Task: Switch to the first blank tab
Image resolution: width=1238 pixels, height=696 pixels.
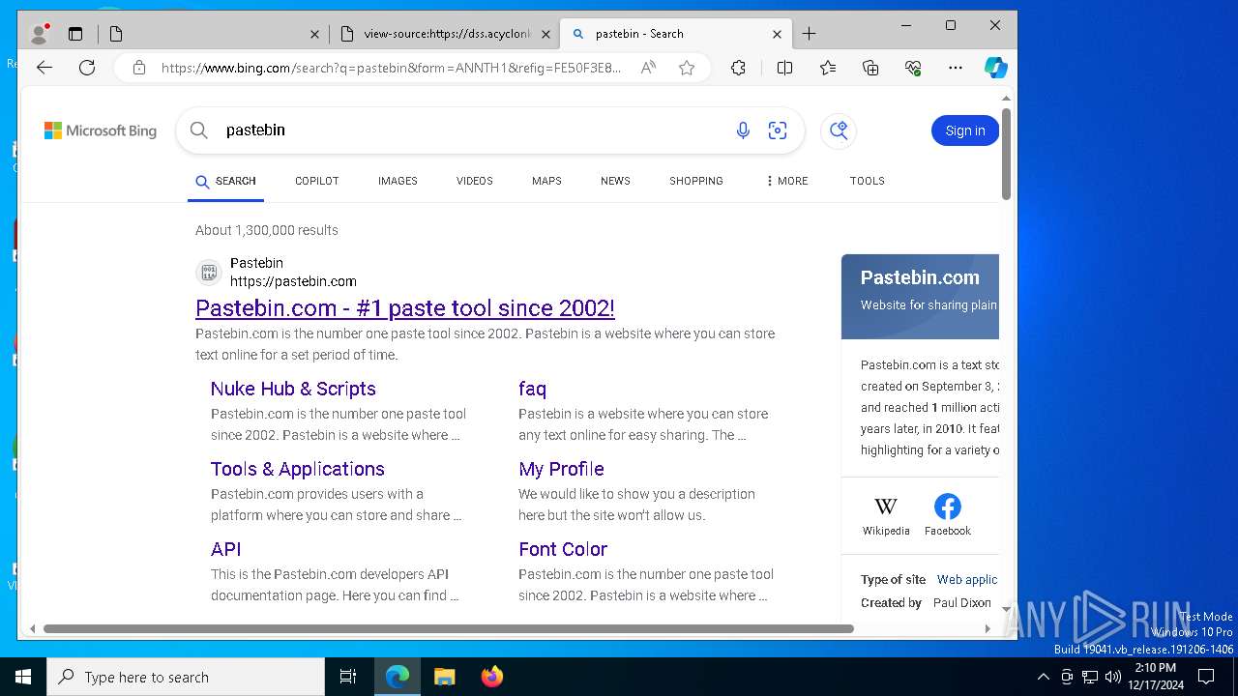Action: click(213, 34)
